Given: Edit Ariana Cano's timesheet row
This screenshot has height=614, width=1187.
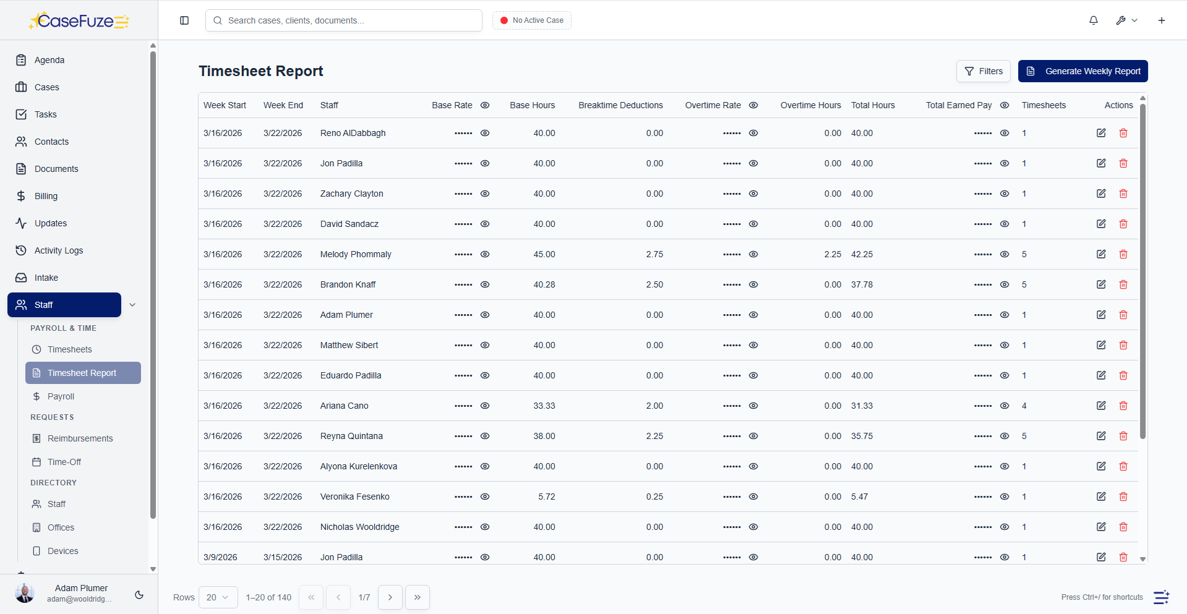Looking at the screenshot, I should [1101, 406].
